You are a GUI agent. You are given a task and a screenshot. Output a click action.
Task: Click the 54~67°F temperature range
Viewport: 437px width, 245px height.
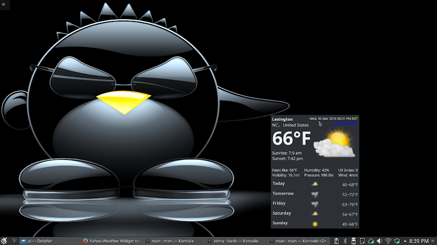tap(350, 214)
